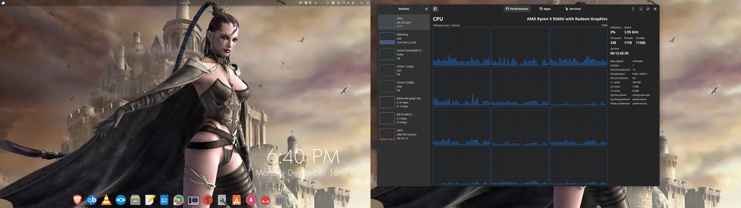The height and width of the screenshot is (208, 741).
Task: Open VLC media player from the dock
Action: [106, 200]
